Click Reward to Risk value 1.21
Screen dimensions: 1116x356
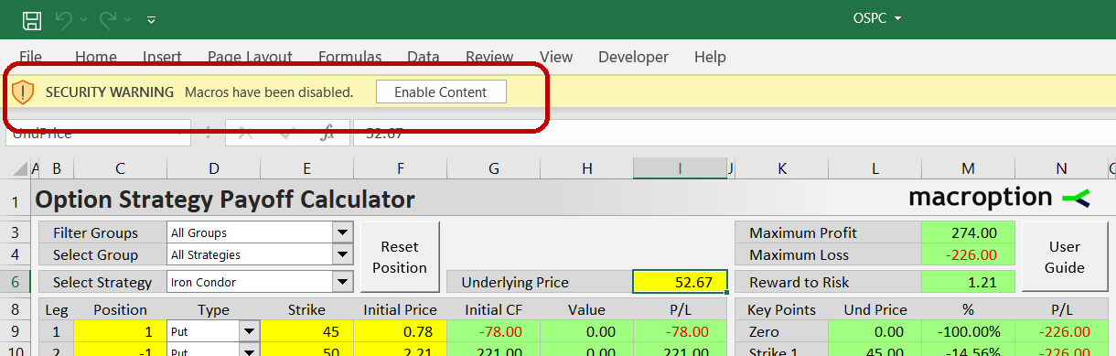[969, 282]
